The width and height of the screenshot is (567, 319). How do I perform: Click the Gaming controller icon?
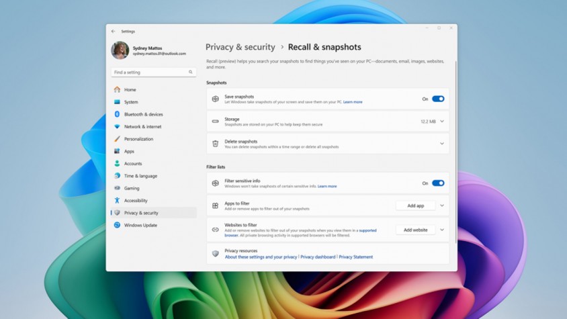[117, 188]
